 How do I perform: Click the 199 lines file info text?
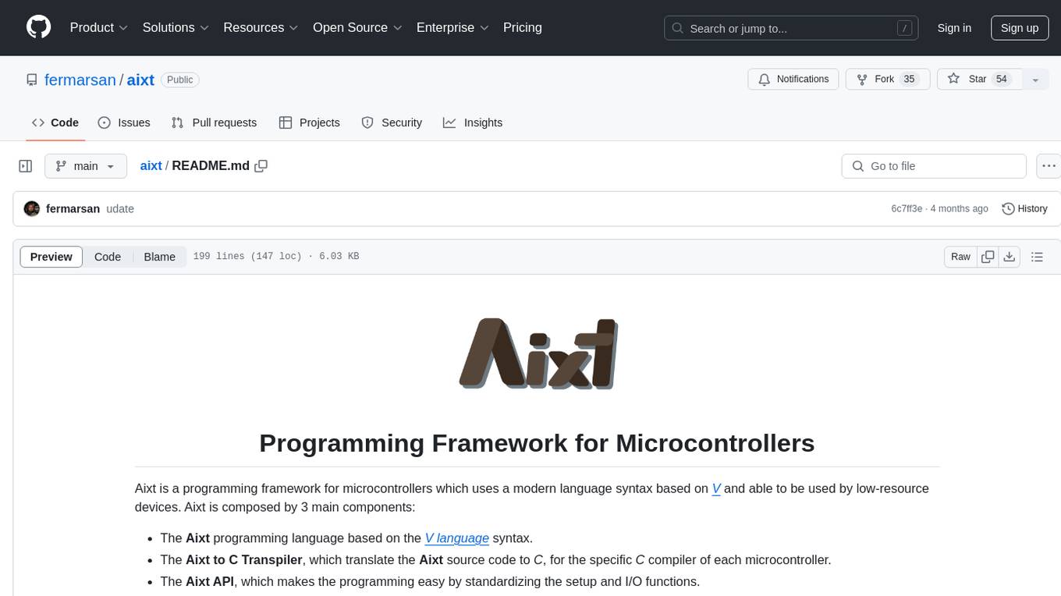(x=276, y=257)
